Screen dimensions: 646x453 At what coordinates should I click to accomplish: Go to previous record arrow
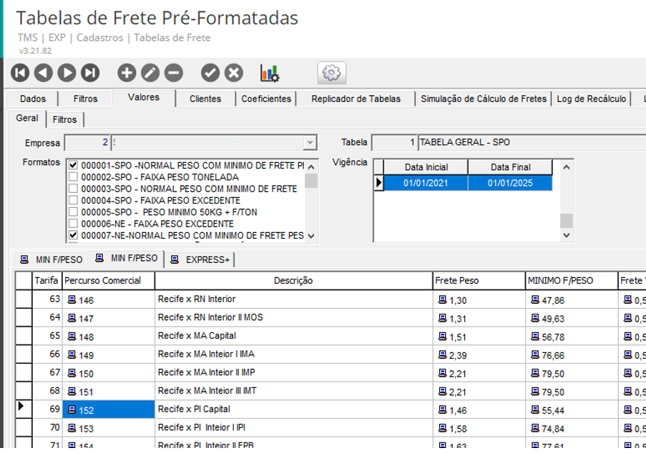(x=43, y=73)
